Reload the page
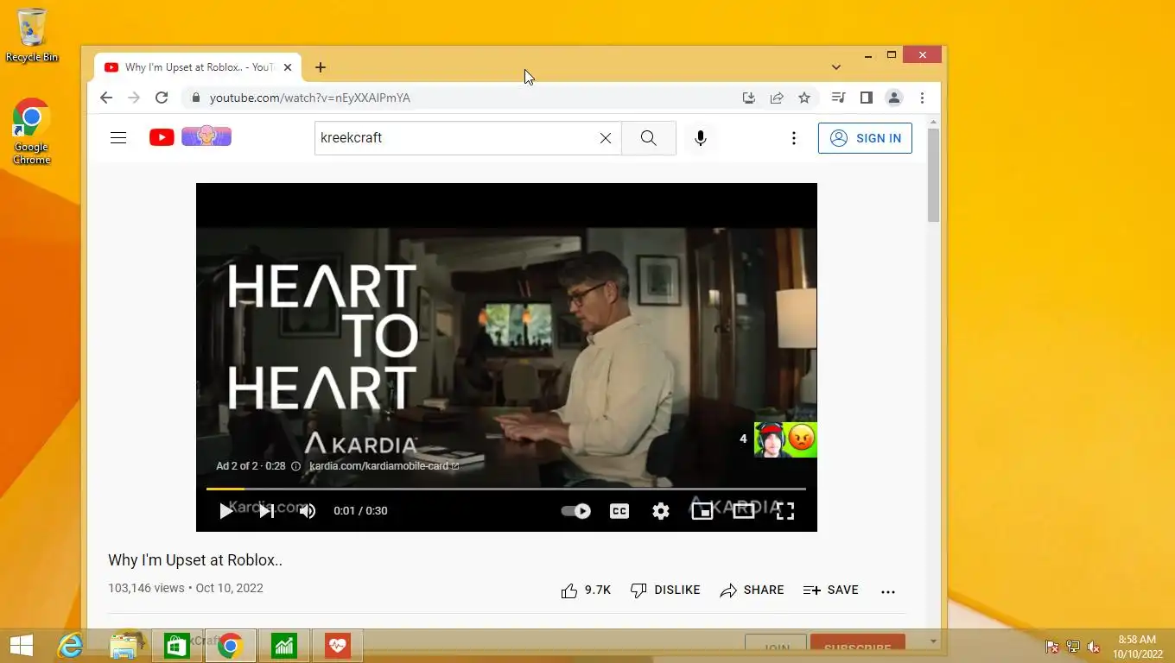This screenshot has width=1175, height=663. coord(162,98)
